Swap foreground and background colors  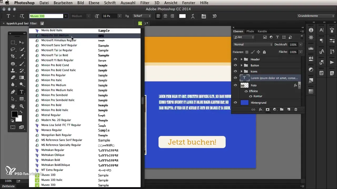point(21,112)
